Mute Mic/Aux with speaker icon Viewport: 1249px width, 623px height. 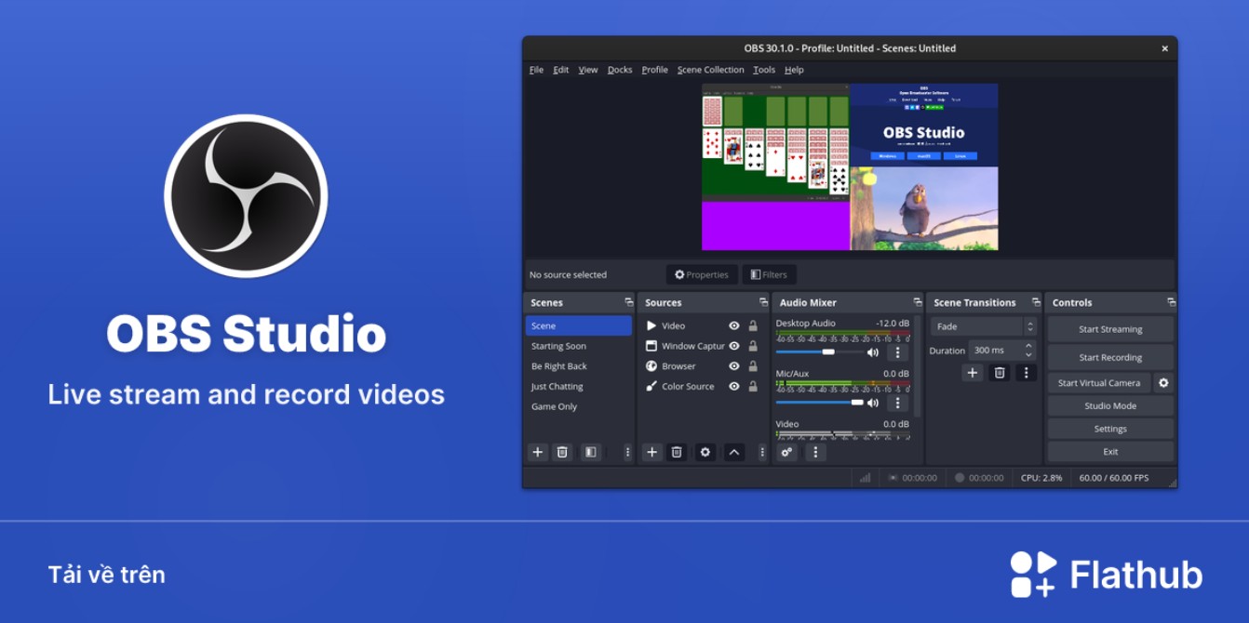[x=873, y=403]
